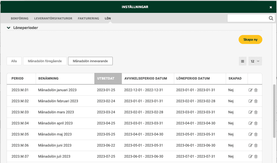
Task: Click salary period 2023-05-01 - 2023-05-31
Action: [x=195, y=134]
